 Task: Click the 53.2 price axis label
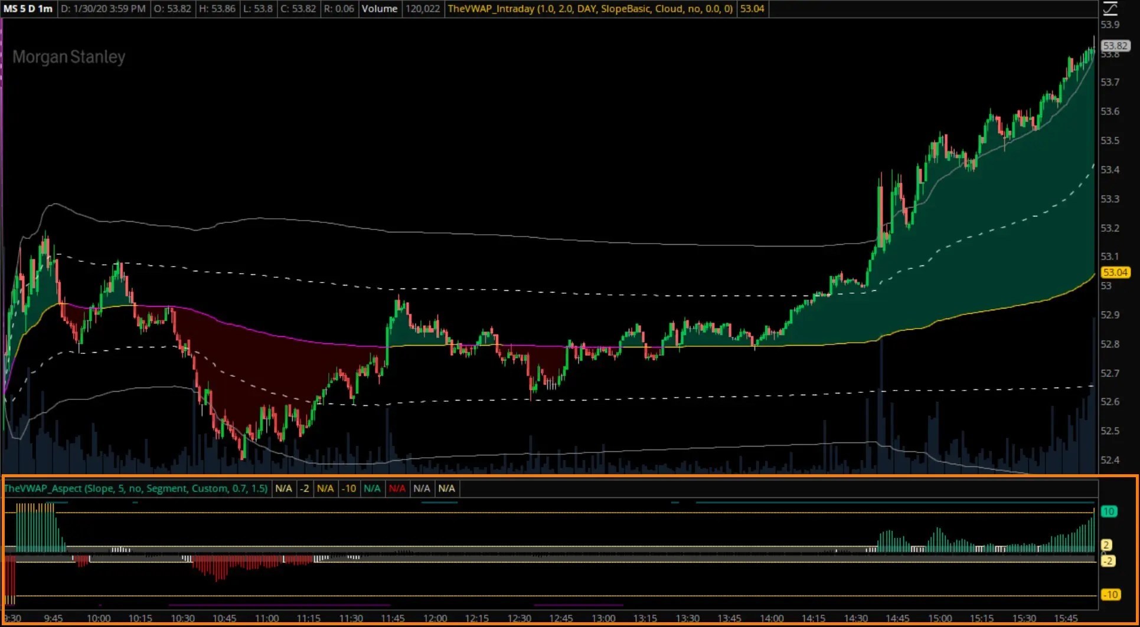pyautogui.click(x=1110, y=228)
